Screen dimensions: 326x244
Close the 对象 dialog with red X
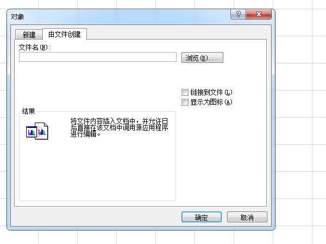click(259, 14)
